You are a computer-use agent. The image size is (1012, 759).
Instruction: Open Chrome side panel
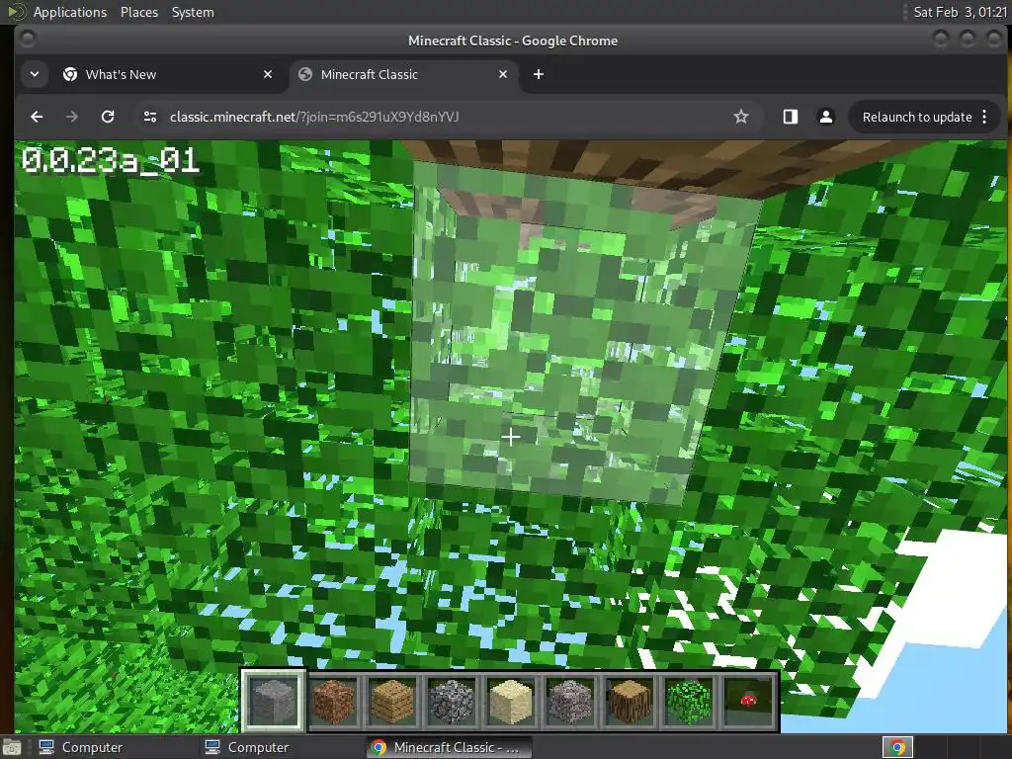click(790, 117)
